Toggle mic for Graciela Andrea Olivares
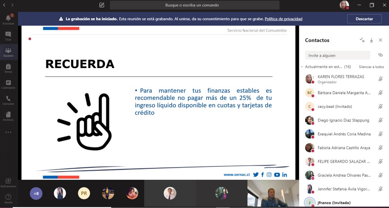The width and height of the screenshot is (389, 208). 380,175
